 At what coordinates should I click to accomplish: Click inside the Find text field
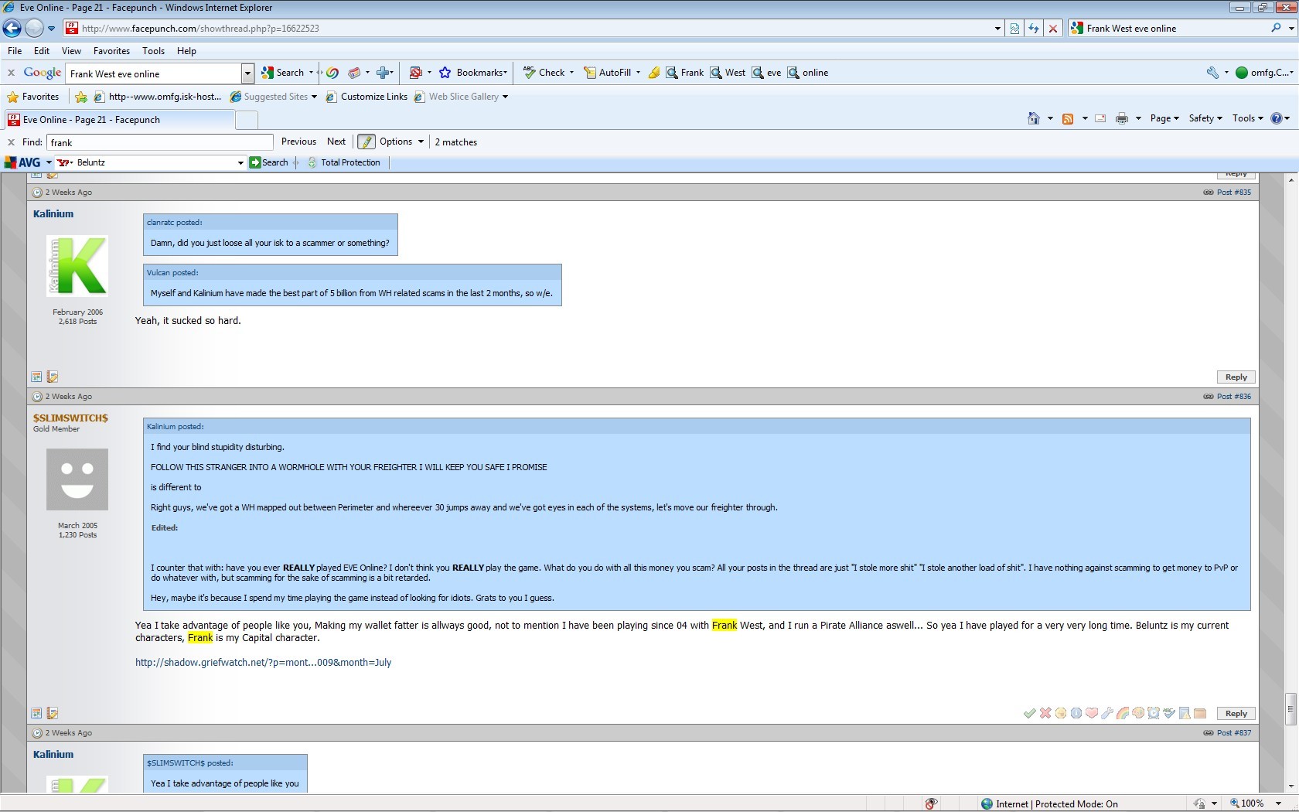[160, 142]
